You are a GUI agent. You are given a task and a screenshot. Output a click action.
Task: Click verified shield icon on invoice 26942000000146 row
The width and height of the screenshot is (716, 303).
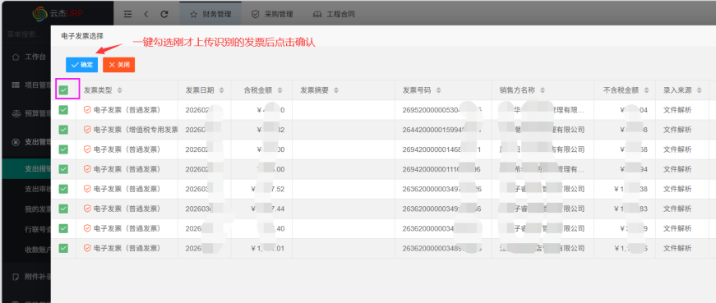click(x=87, y=149)
